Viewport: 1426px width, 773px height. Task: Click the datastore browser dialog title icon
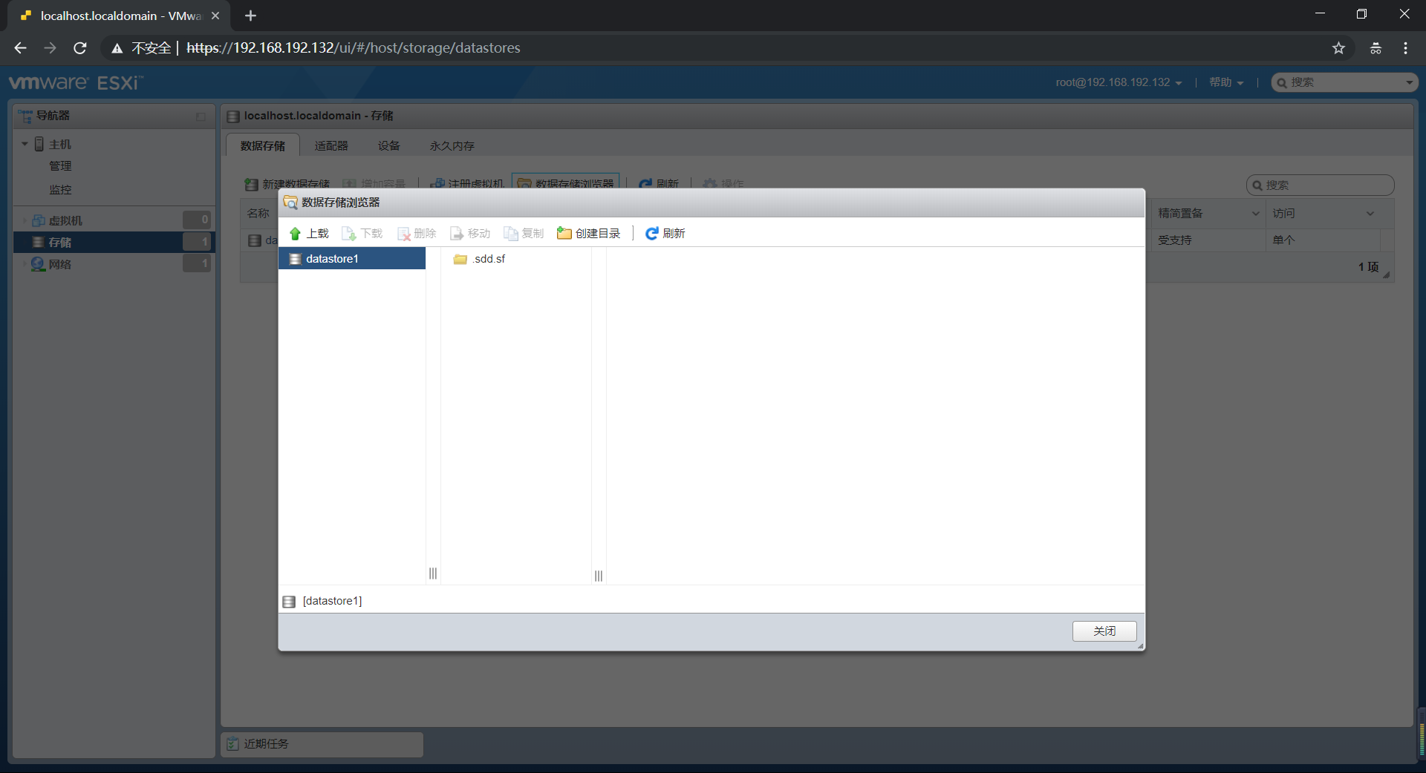[290, 203]
